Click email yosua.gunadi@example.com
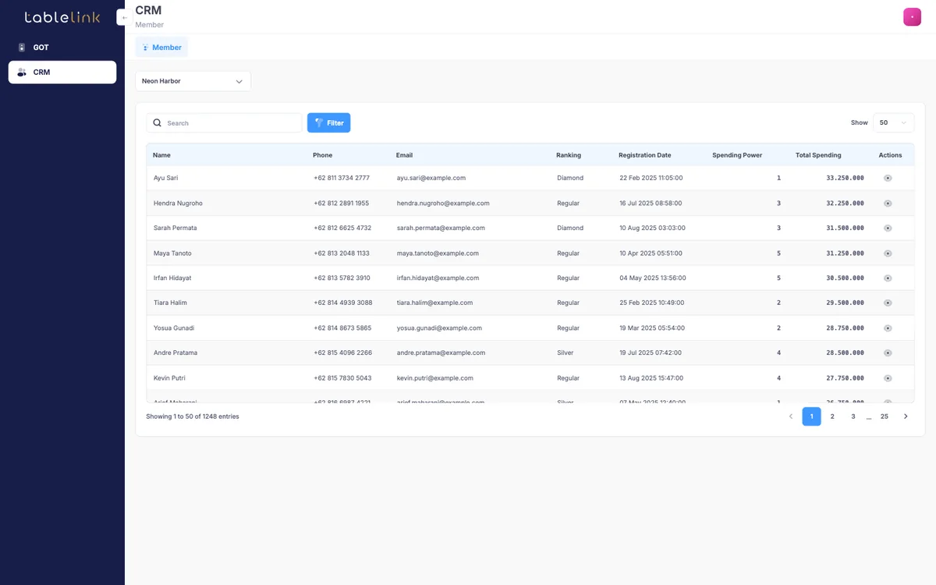936x585 pixels. (439, 328)
